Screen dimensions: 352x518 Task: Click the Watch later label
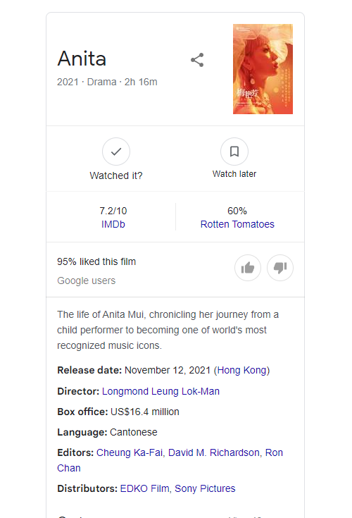click(x=234, y=174)
